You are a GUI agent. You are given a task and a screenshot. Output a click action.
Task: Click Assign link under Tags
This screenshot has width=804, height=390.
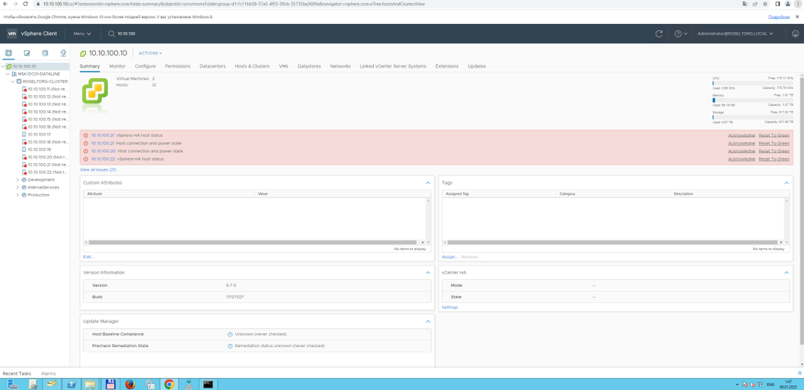450,257
